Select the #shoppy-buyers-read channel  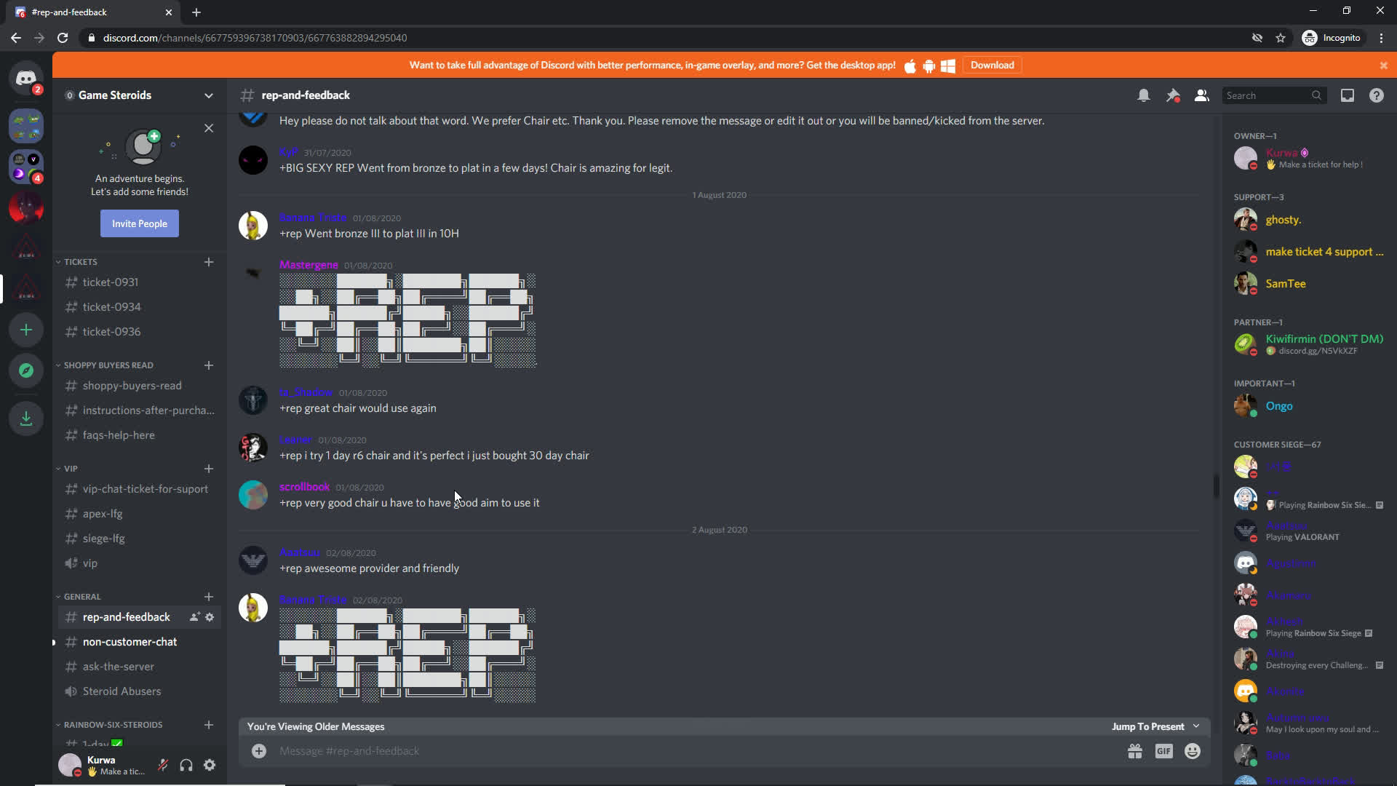132,385
